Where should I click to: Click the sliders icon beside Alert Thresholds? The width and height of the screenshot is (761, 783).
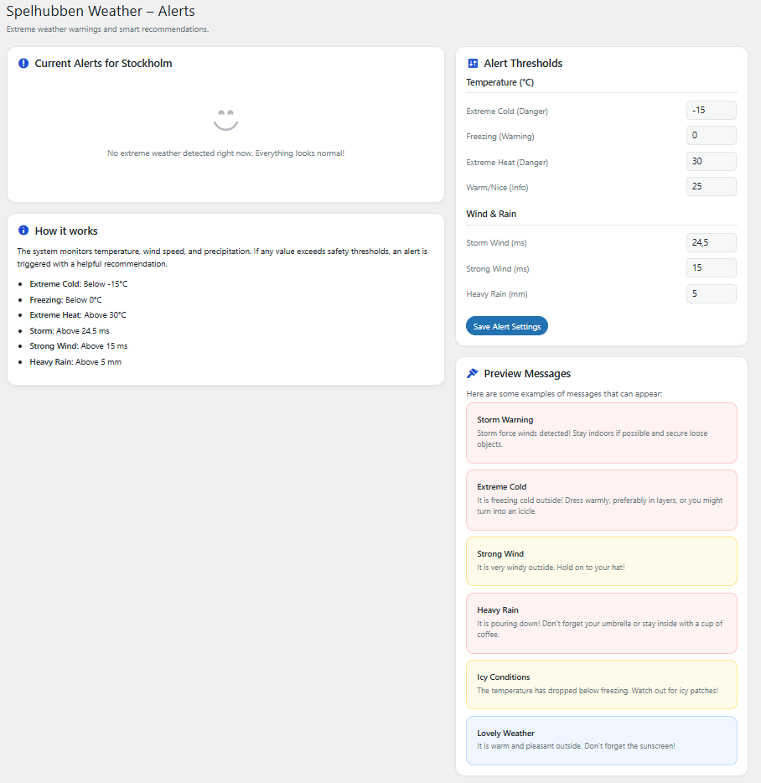pos(472,63)
